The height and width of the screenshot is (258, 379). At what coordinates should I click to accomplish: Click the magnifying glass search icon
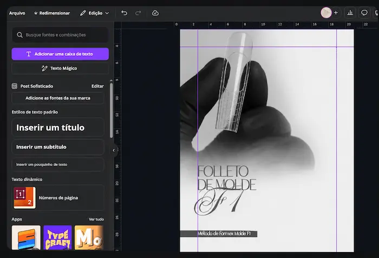click(x=19, y=35)
